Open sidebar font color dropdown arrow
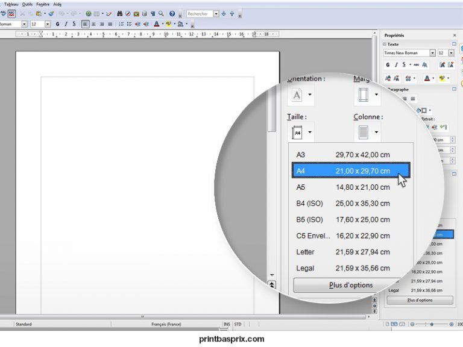Viewport: 463px width, 347px height. click(433, 78)
